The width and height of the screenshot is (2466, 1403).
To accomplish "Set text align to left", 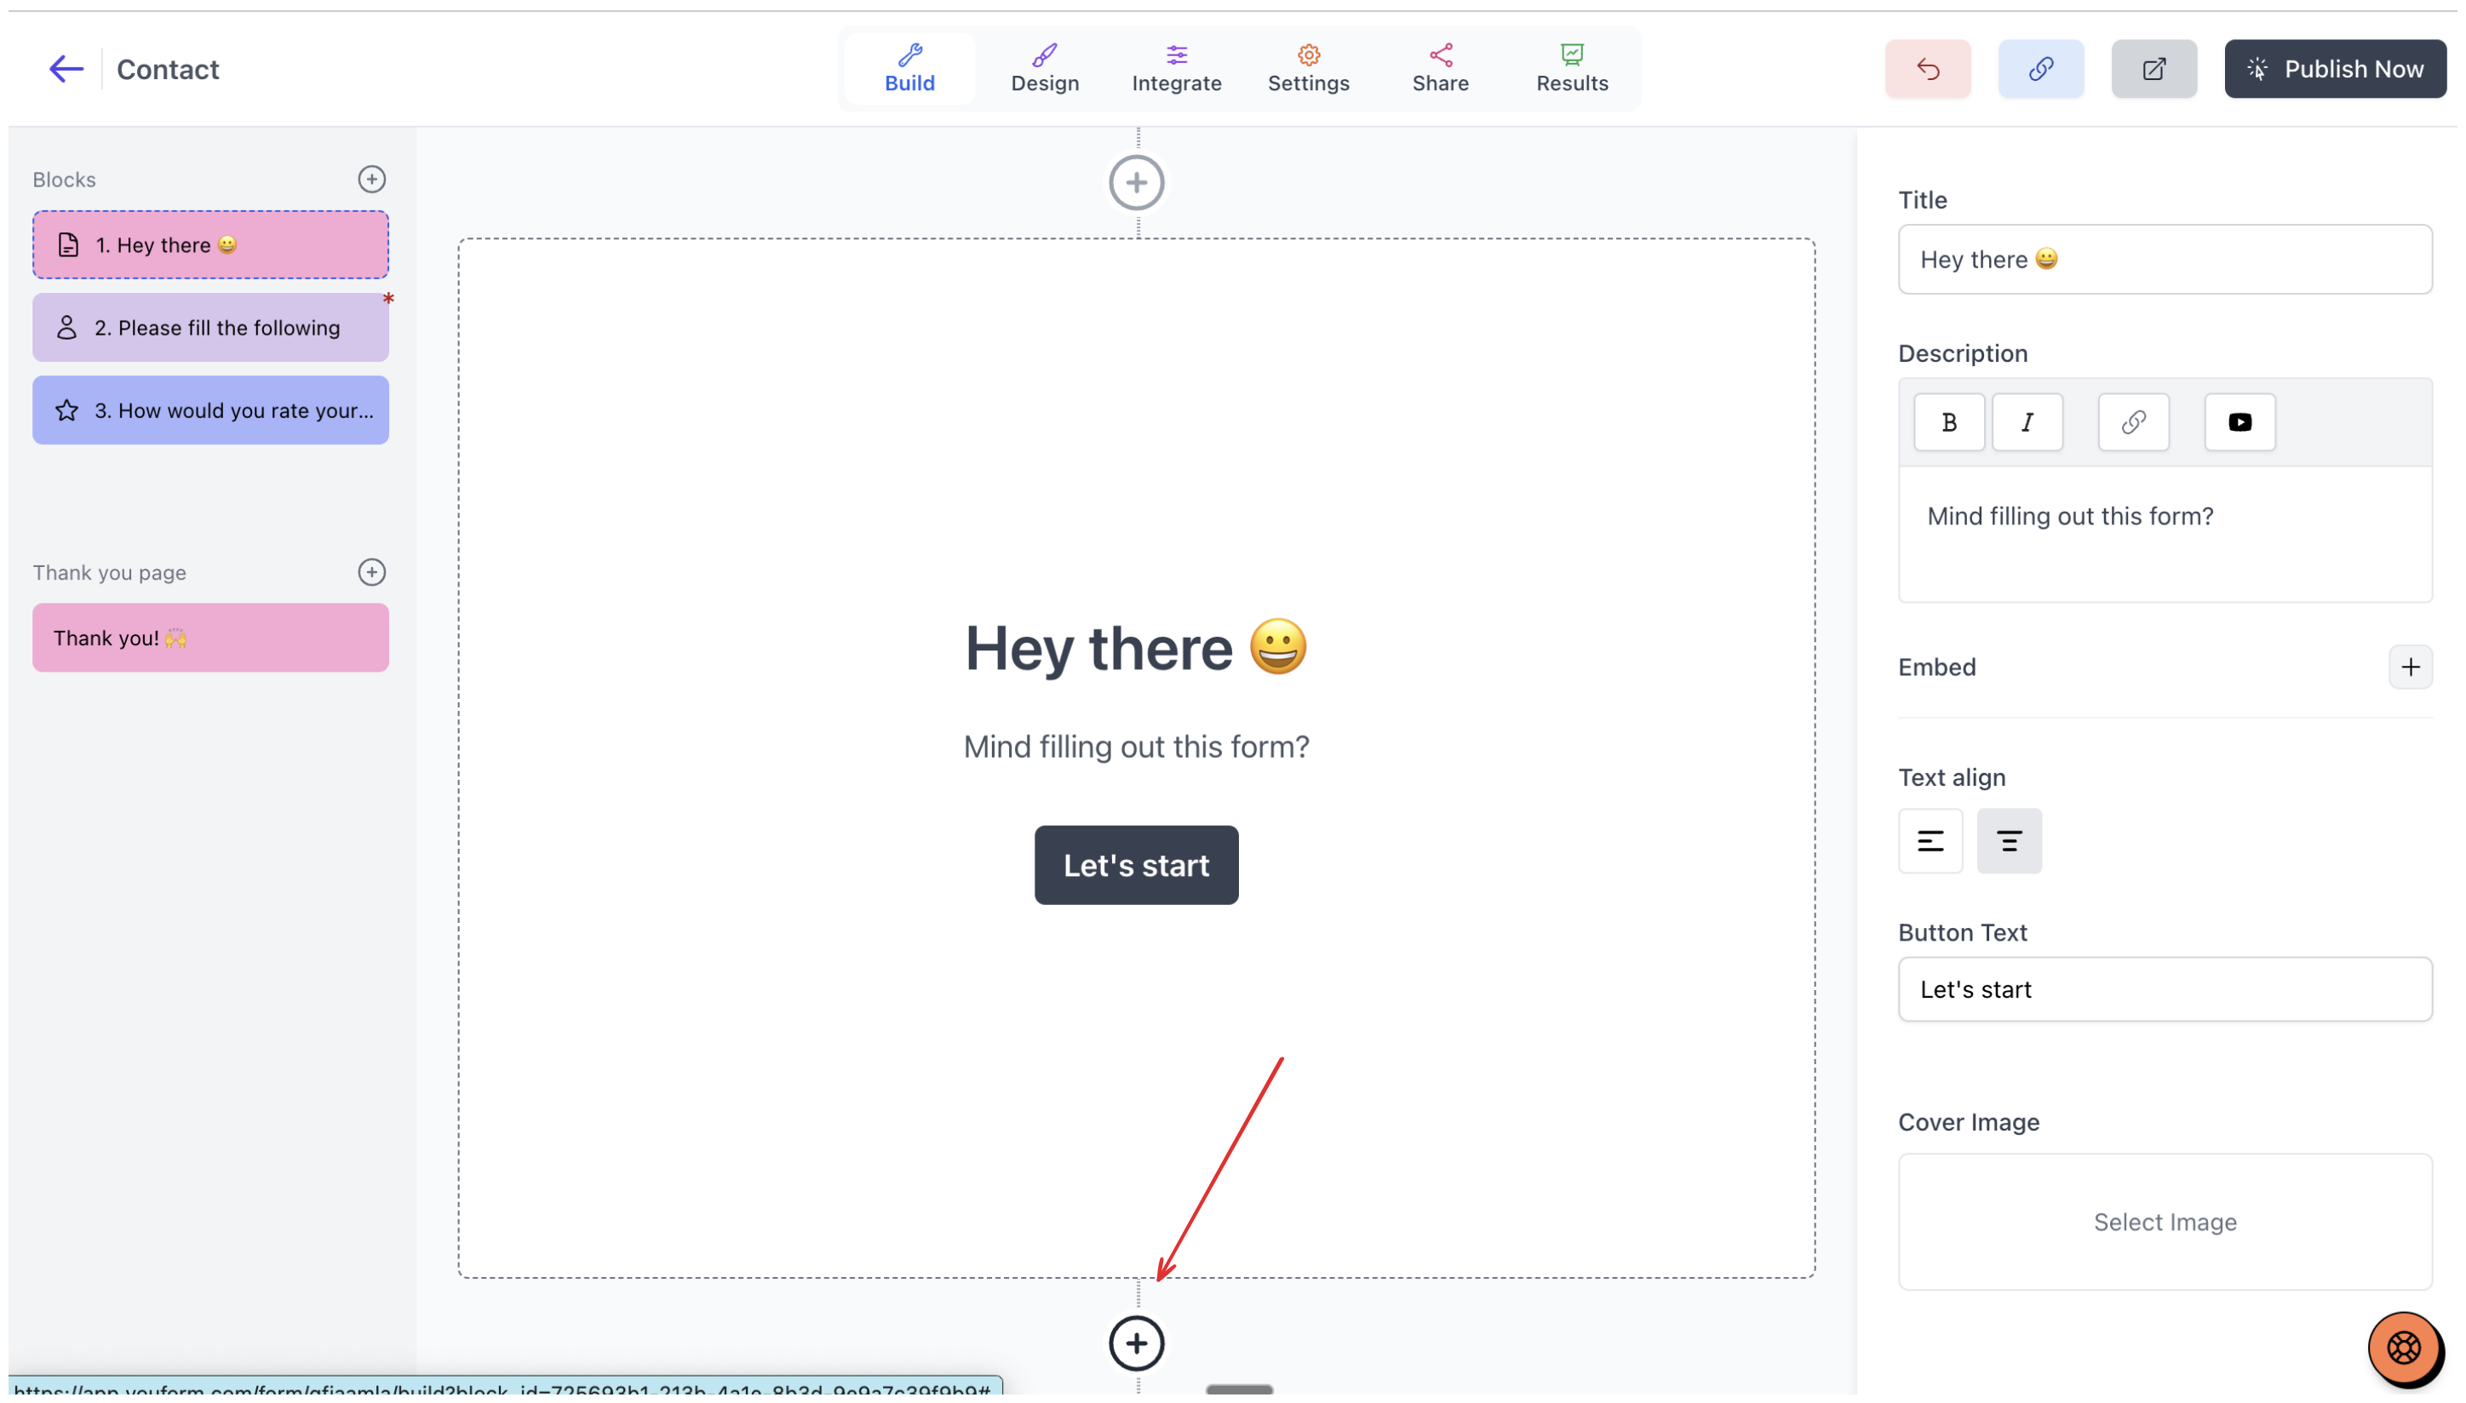I will pos(1930,841).
